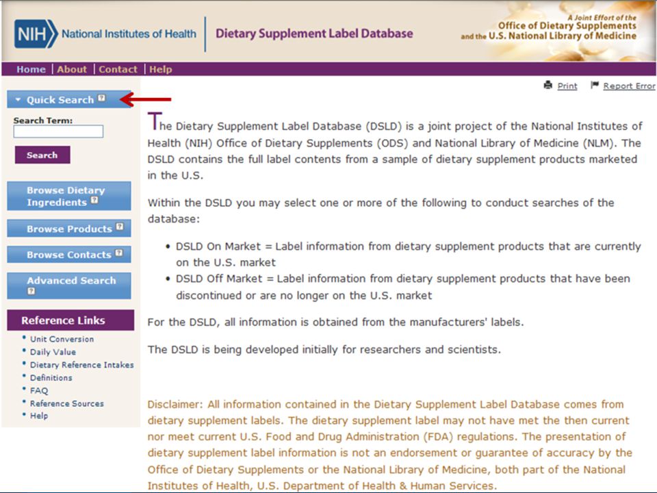Open Browse Contacts section

[69, 255]
